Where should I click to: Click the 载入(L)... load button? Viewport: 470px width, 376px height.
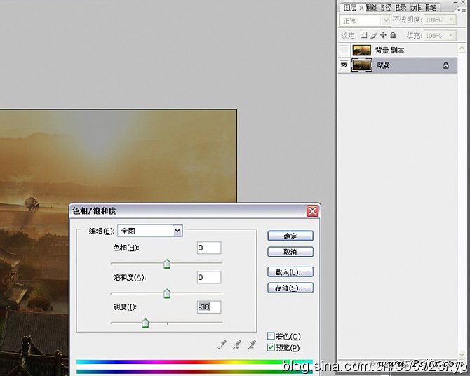pos(290,272)
